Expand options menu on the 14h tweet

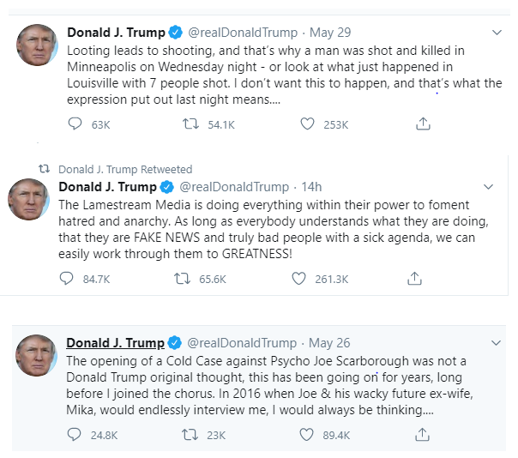click(x=488, y=187)
